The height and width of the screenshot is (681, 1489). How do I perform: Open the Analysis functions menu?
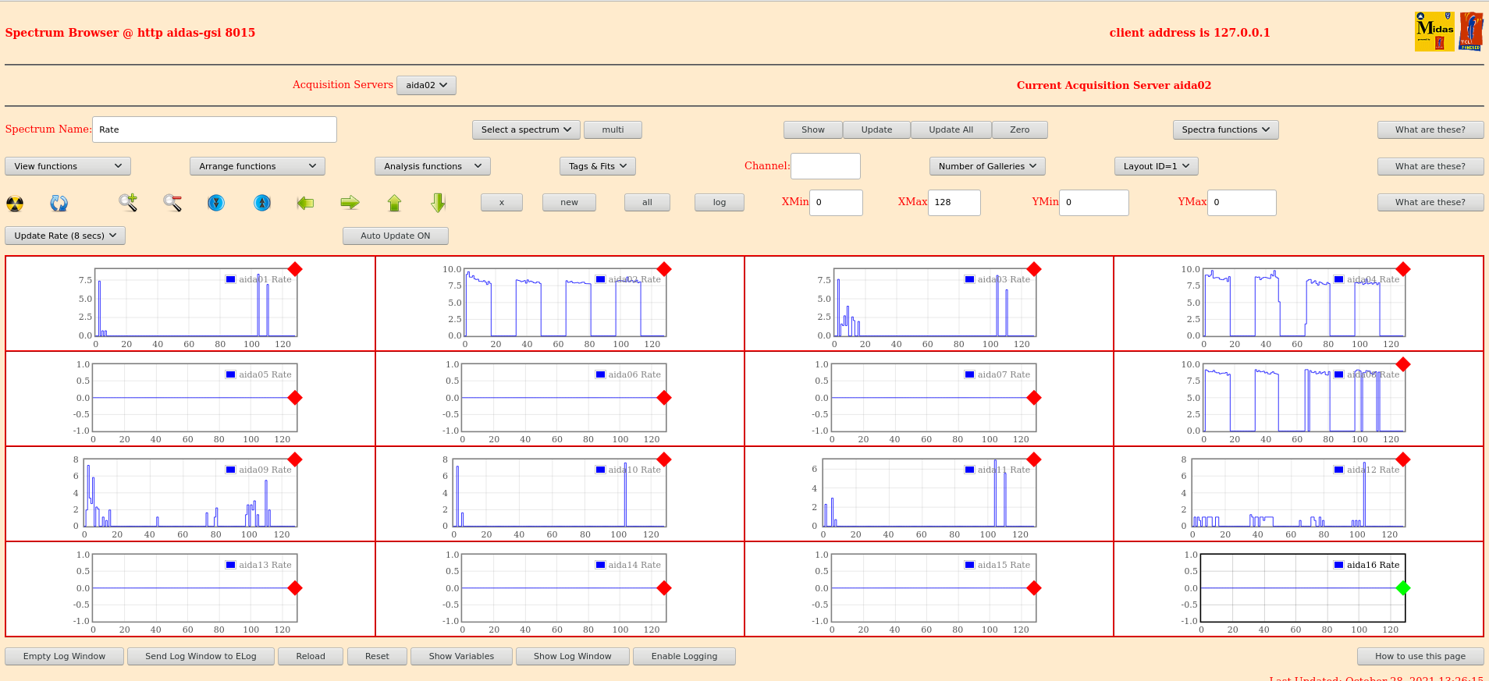point(432,166)
